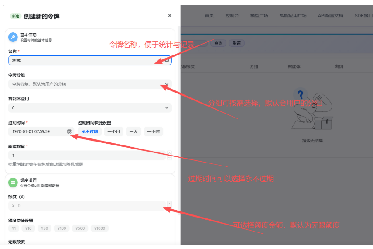This screenshot has width=373, height=249.
Task: Click the 智能体 column header
Action: (x=294, y=66)
